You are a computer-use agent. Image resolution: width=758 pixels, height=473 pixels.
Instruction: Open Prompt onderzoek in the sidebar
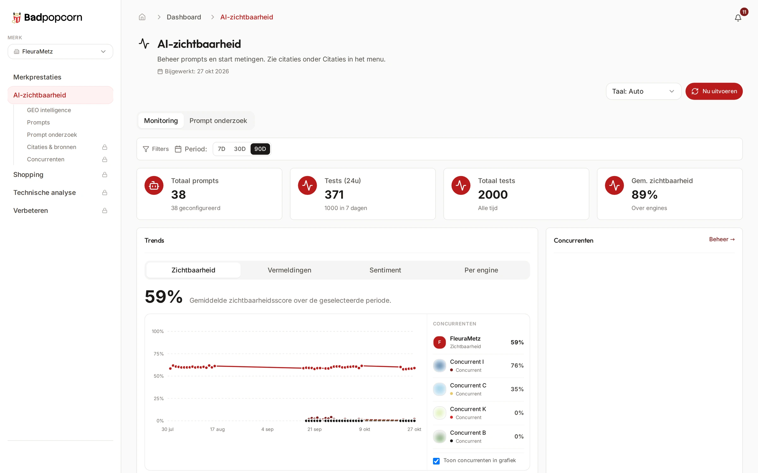(52, 135)
